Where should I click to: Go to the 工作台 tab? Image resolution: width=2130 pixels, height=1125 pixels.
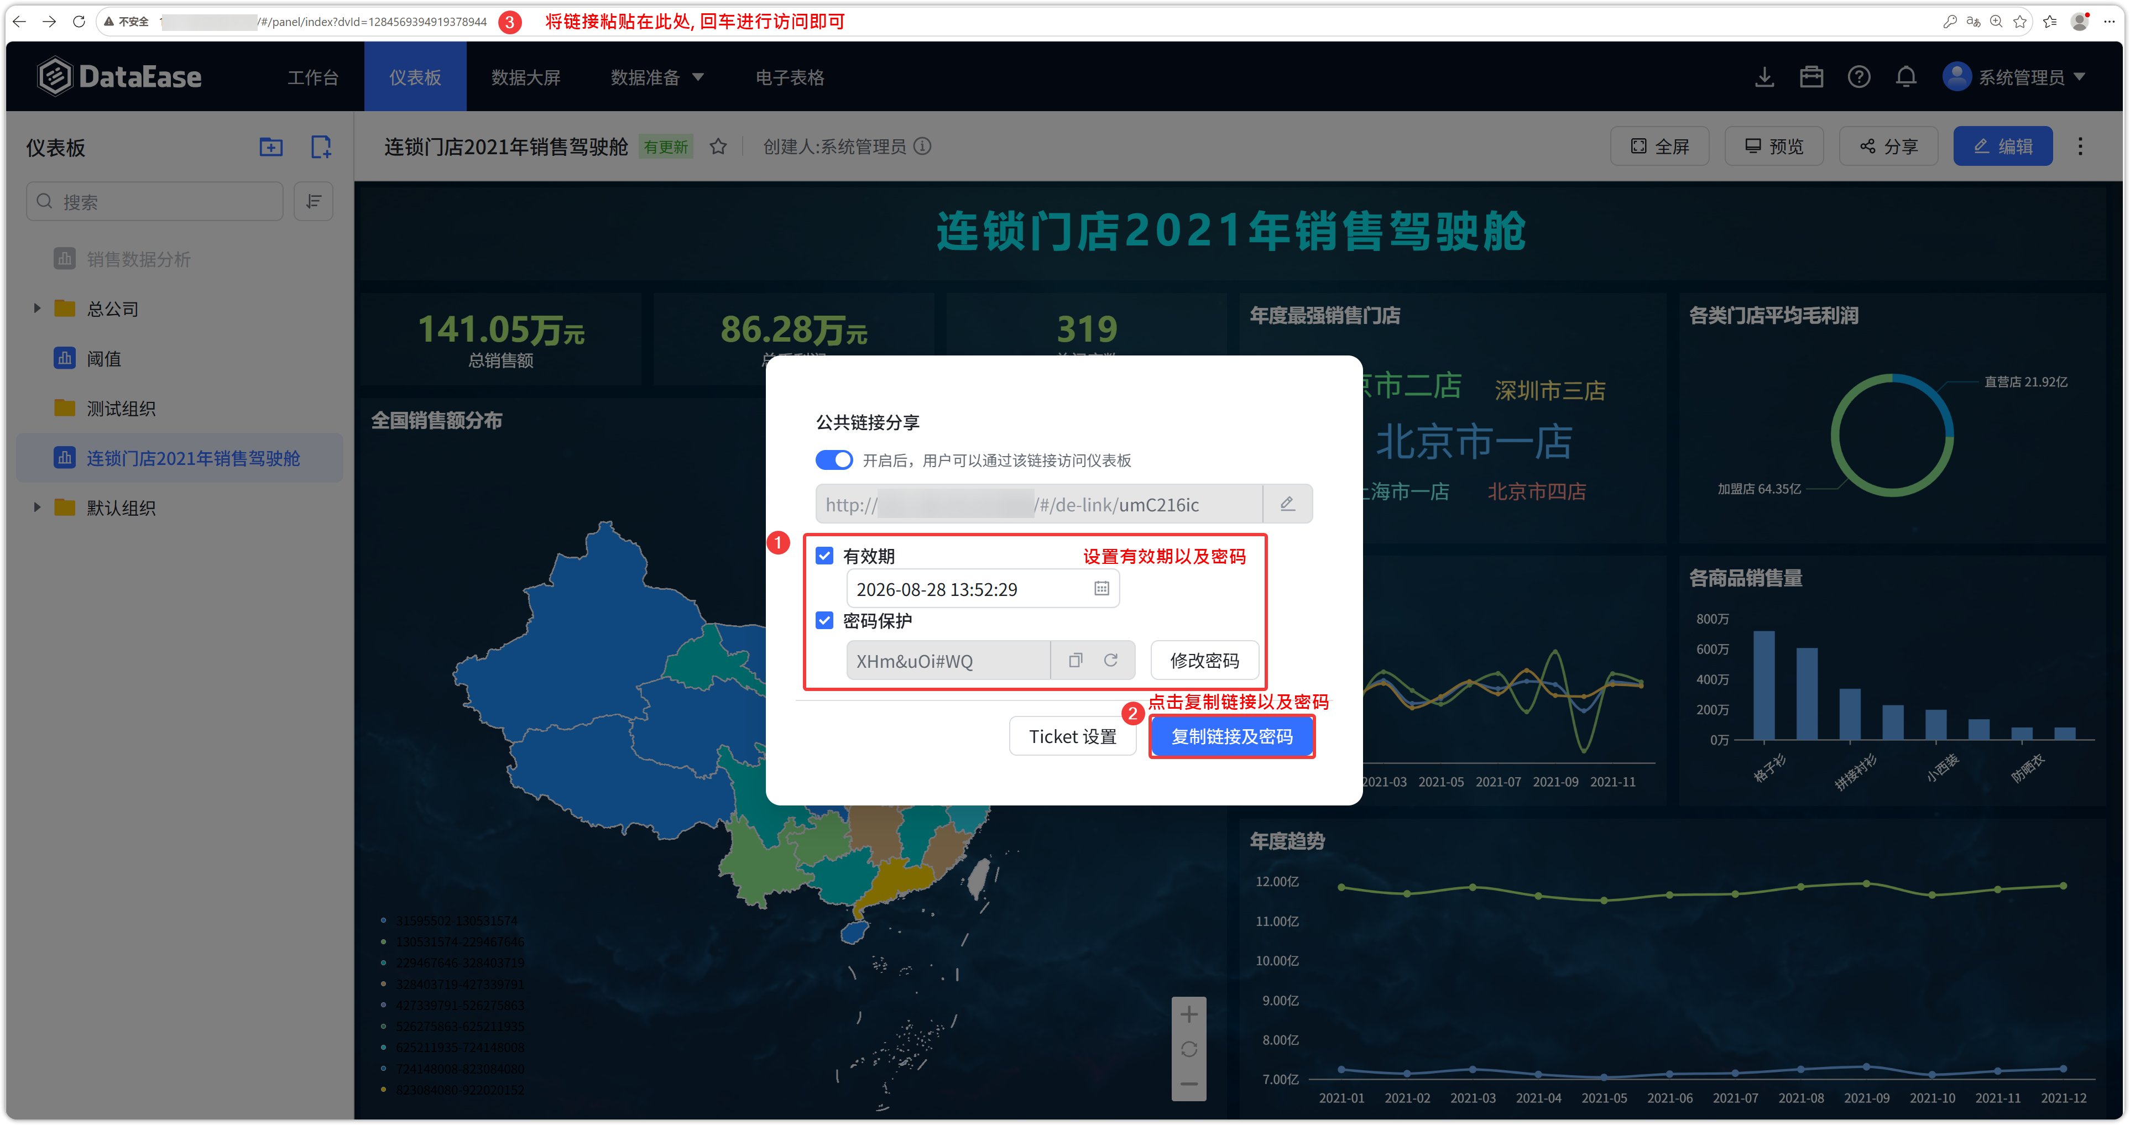pos(312,77)
